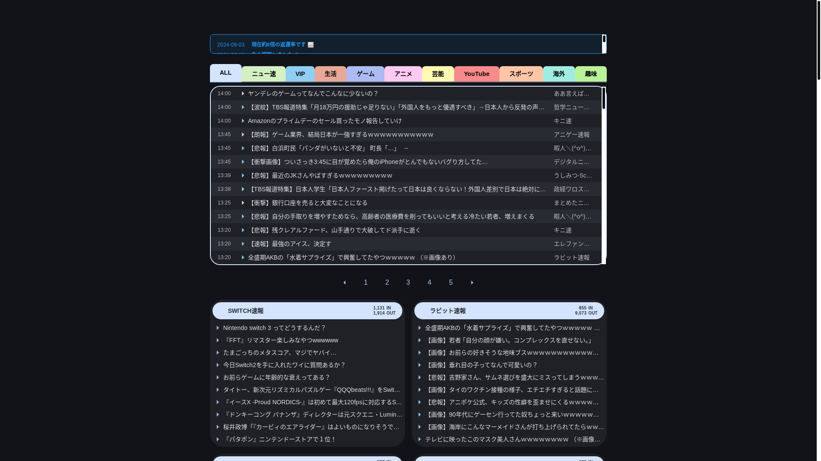Open Amazonのプライムデーのセール headline
The height and width of the screenshot is (461, 821).
[325, 121]
